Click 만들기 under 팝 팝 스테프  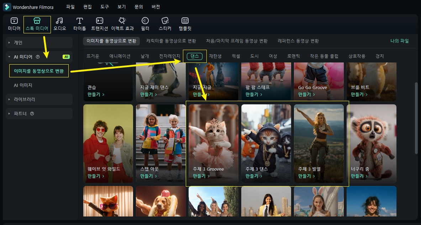254,94
